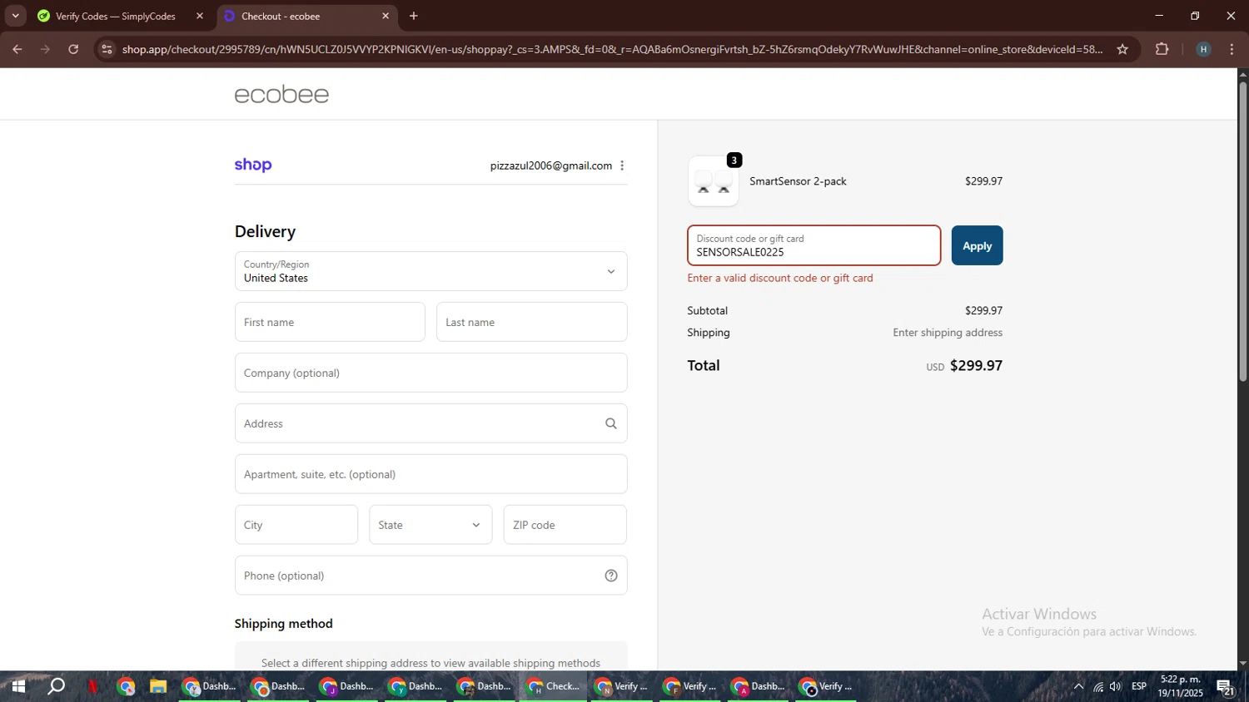Screen dimensions: 1249x702
Task: Click the ecobee logo
Action: (281, 95)
